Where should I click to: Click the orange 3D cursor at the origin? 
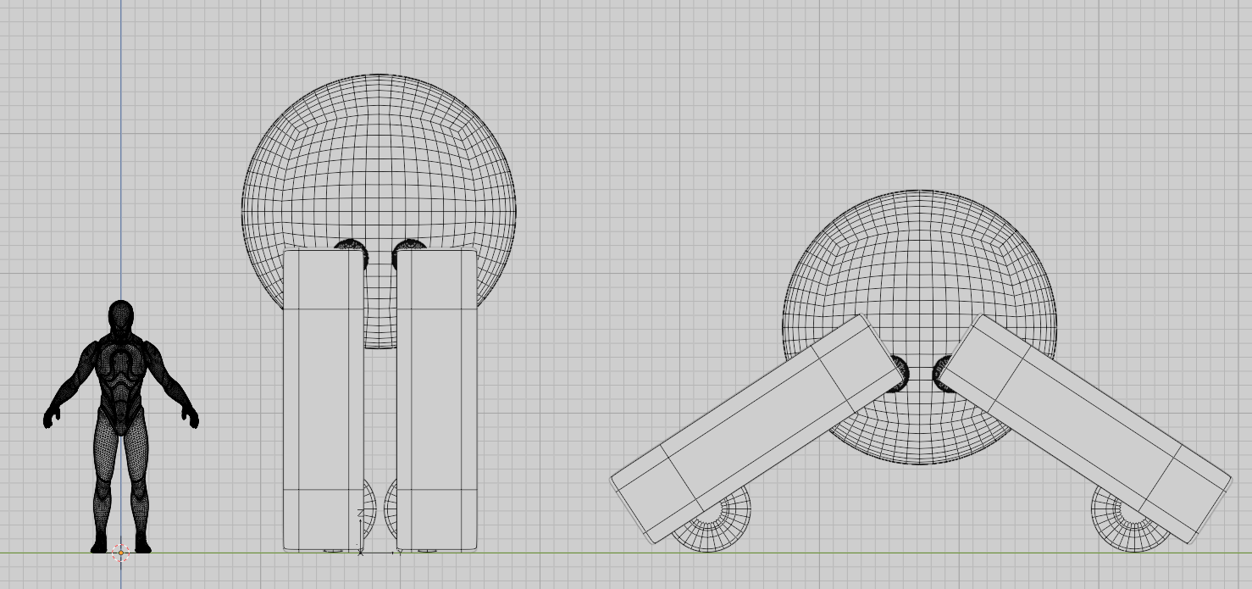coord(121,552)
